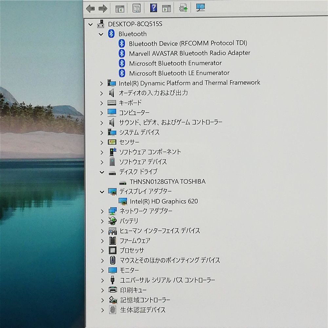This screenshot has height=328, width=328.
Task: Expand the センサー category
Action: (x=102, y=142)
